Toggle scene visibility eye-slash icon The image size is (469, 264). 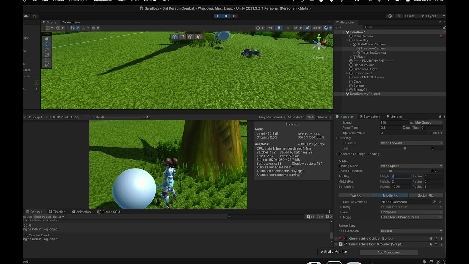[307, 28]
